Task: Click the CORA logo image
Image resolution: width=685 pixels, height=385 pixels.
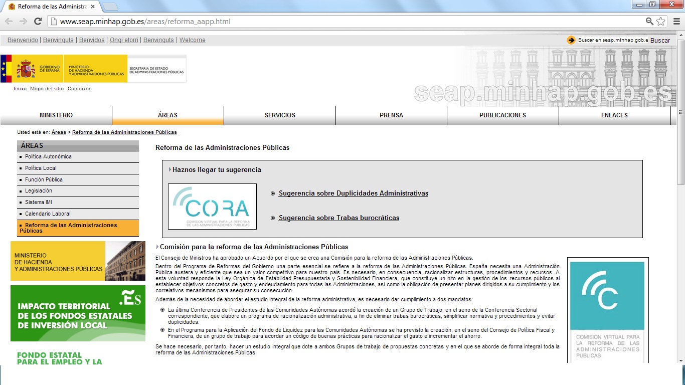Action: (212, 207)
